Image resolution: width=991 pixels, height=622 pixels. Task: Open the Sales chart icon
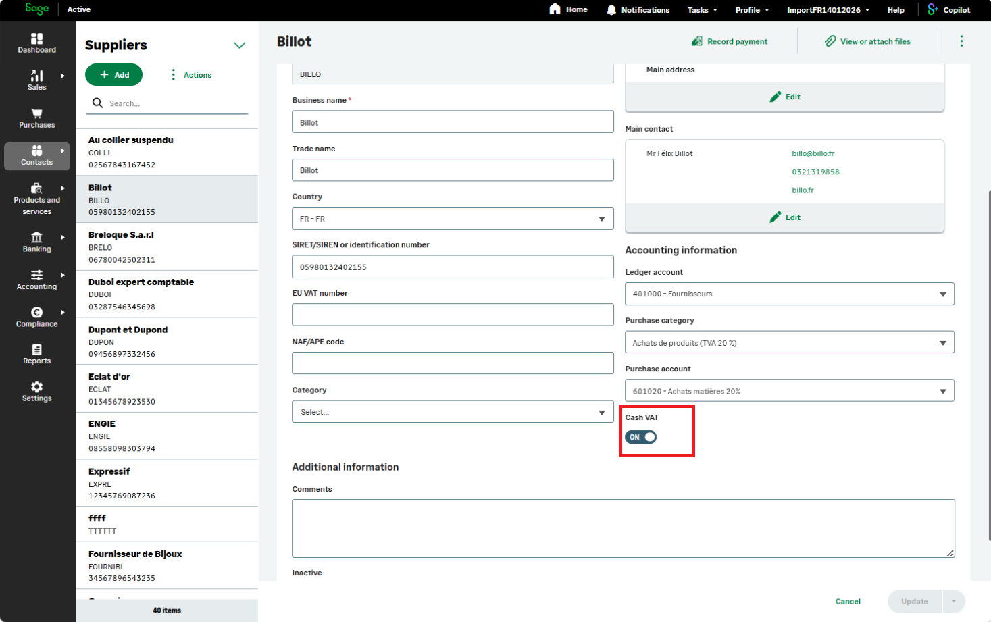(36, 76)
